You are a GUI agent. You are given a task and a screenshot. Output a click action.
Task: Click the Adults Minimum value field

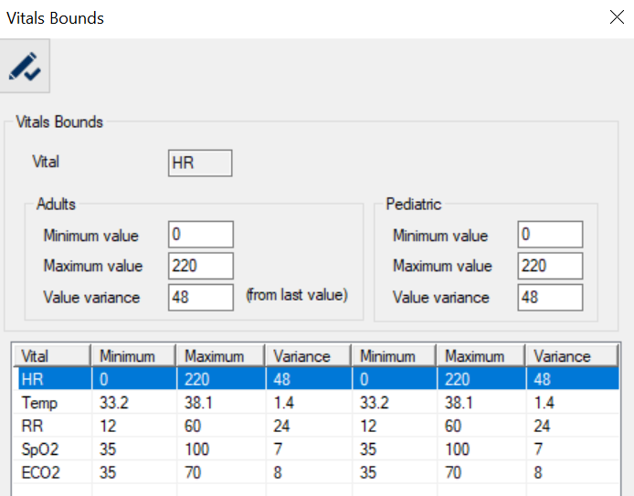tap(200, 236)
